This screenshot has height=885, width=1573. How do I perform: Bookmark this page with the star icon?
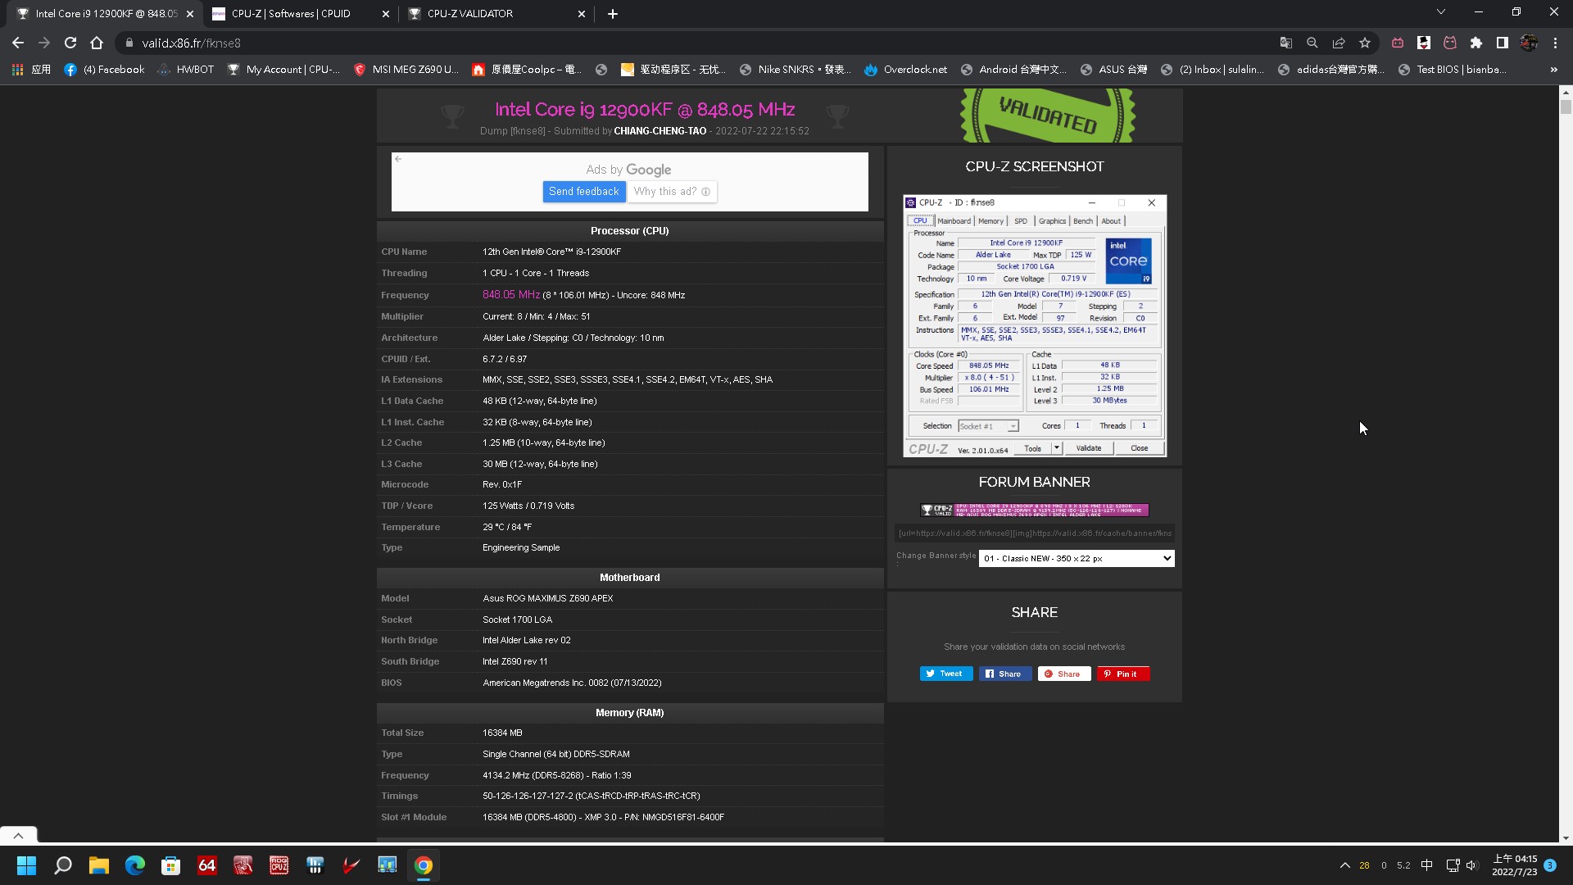pyautogui.click(x=1365, y=43)
